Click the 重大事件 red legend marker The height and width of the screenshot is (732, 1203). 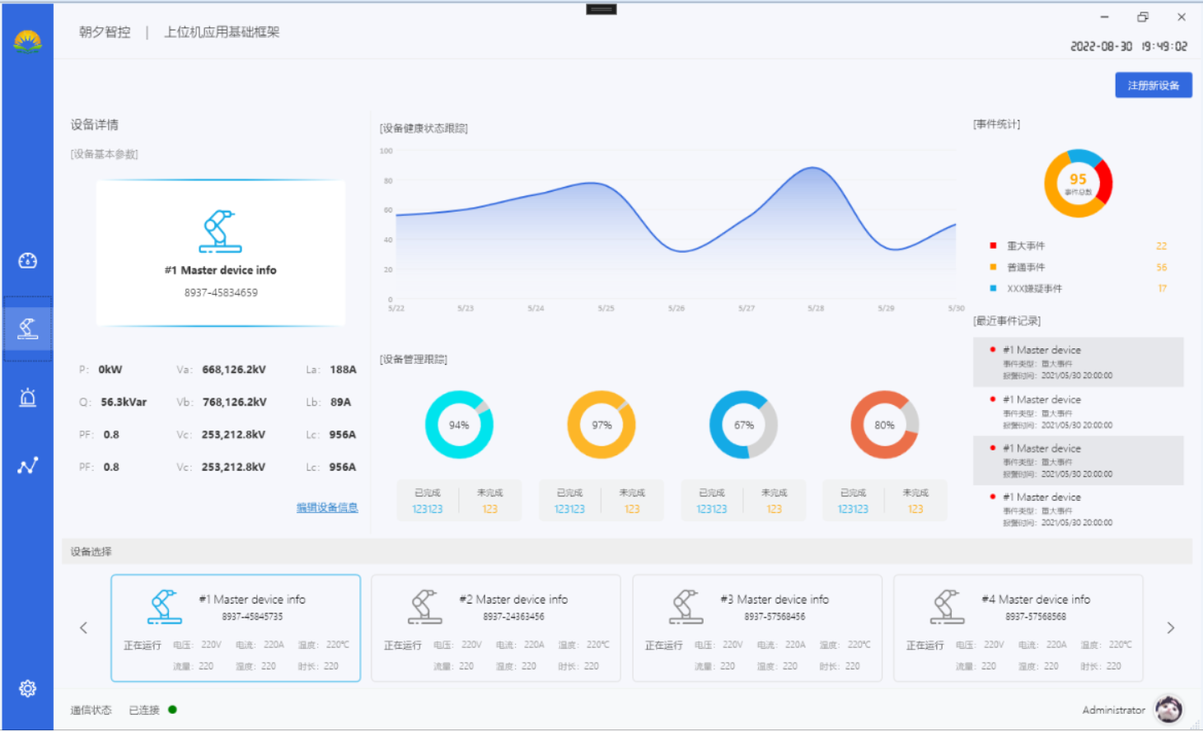pos(993,245)
